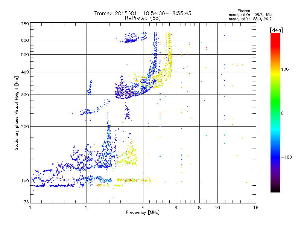The height and width of the screenshot is (226, 301).
Task: Click the "10" MHz frequency axis label
Action: pyautogui.click(x=217, y=208)
